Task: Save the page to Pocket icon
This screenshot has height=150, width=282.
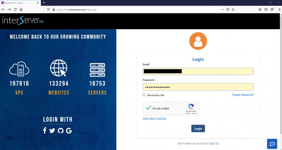Action: tap(228, 10)
